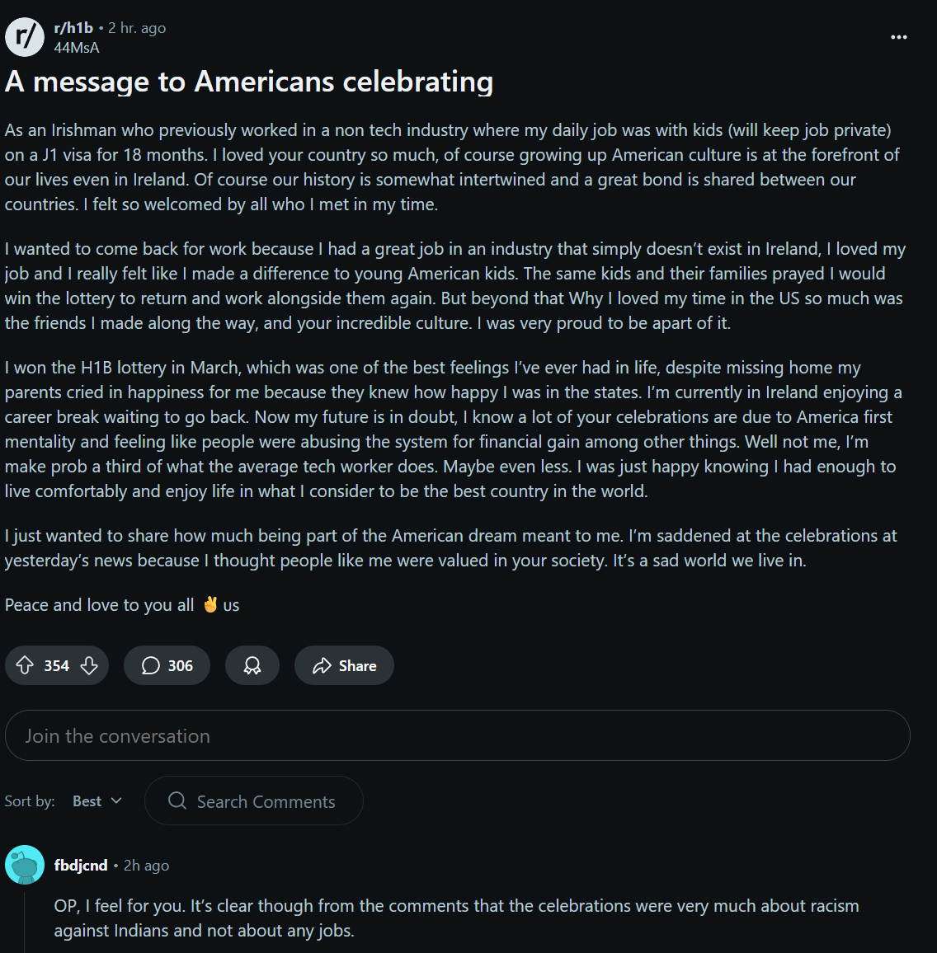Click the post title "A message to Americans celebrating"
Screen dimensions: 937x953
click(249, 82)
